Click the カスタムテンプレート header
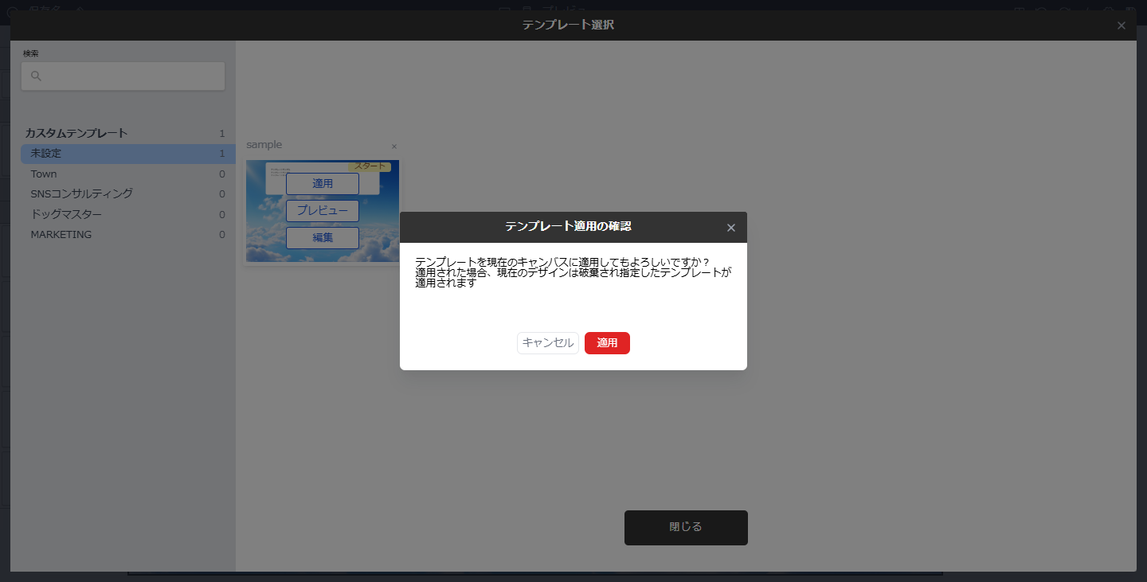Screen dimensions: 1147x582 (x=78, y=133)
